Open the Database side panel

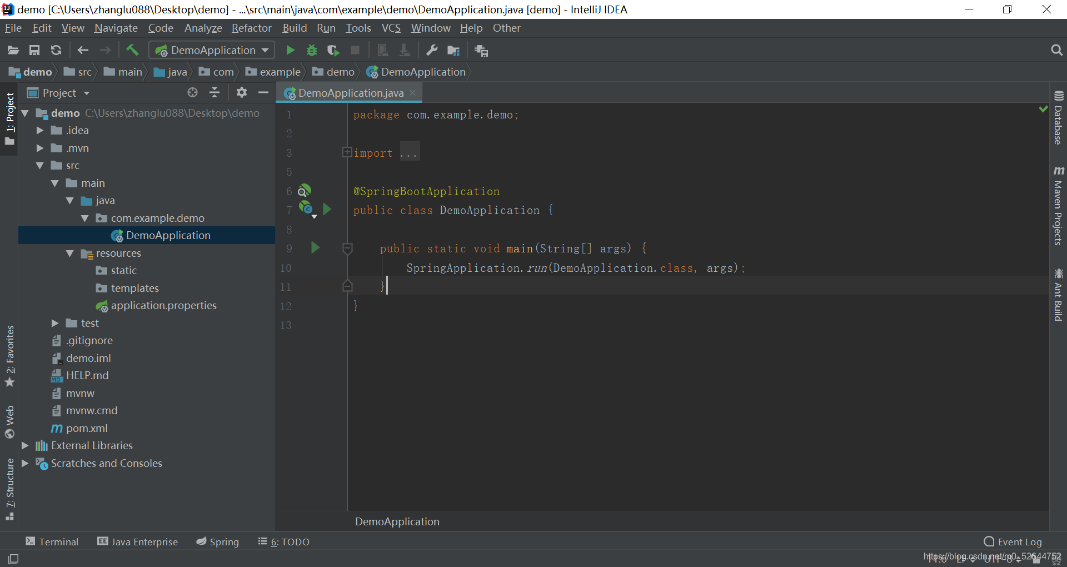point(1058,117)
